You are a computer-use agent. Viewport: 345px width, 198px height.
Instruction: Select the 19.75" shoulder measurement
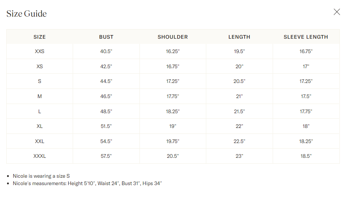[x=173, y=141]
